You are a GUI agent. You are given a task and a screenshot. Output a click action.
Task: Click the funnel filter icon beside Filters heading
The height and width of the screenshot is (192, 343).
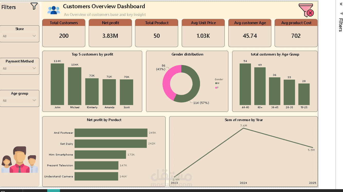click(34, 6)
